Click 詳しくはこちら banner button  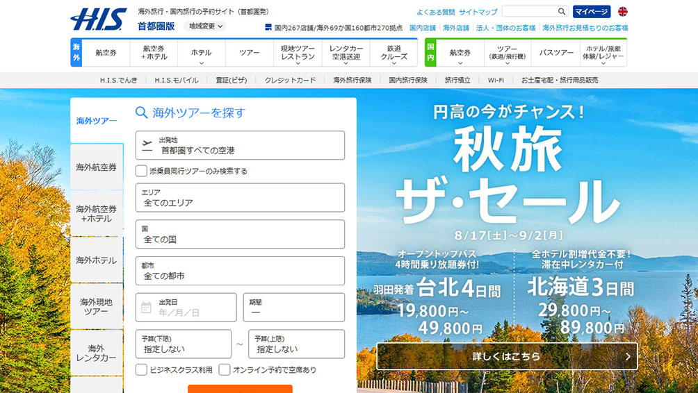pyautogui.click(x=507, y=356)
